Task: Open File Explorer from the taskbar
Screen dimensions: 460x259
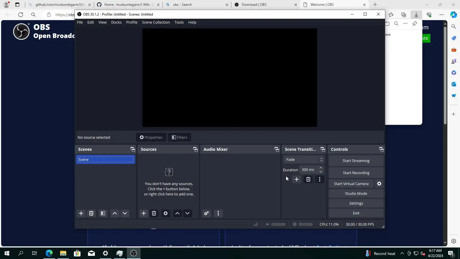Action: [63, 253]
